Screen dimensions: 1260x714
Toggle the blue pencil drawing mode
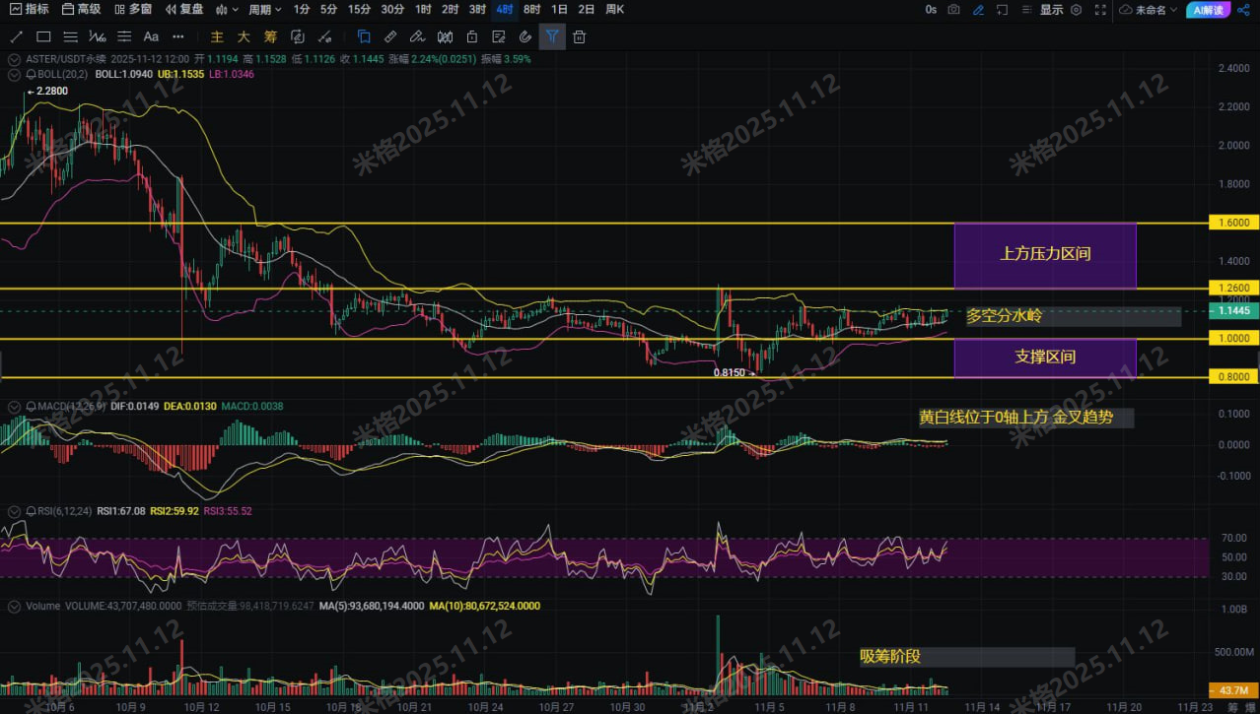(978, 9)
